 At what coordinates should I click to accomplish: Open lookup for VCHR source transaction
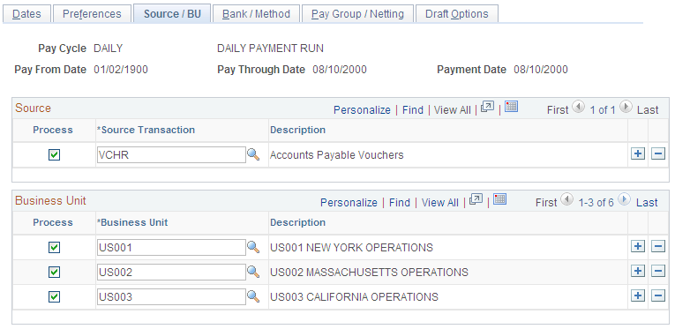coord(253,155)
